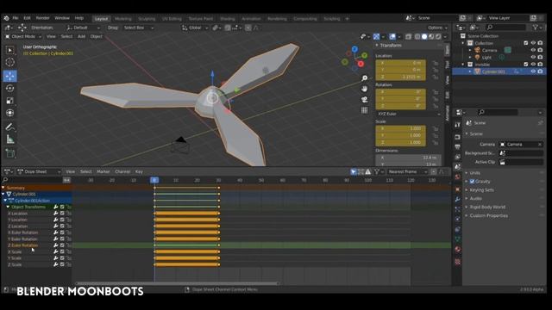This screenshot has height=310, width=552.
Task: Select the Add Cube tool
Action: click(9, 153)
